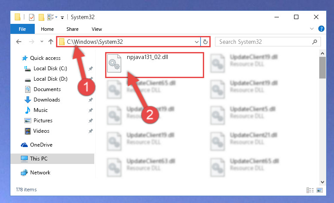Click the vertical scrollbar thumb
The width and height of the screenshot is (334, 203).
coord(322,68)
